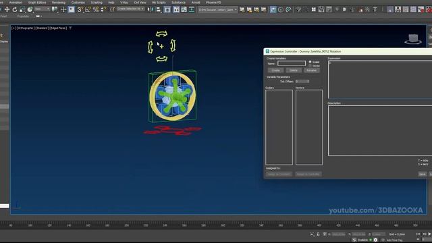Click inside the Vectors list box
The height and width of the screenshot is (243, 432).
309,128
